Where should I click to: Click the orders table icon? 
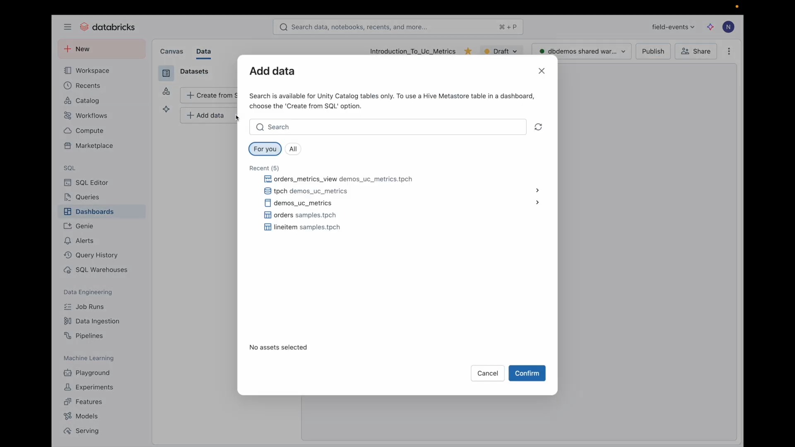point(268,215)
